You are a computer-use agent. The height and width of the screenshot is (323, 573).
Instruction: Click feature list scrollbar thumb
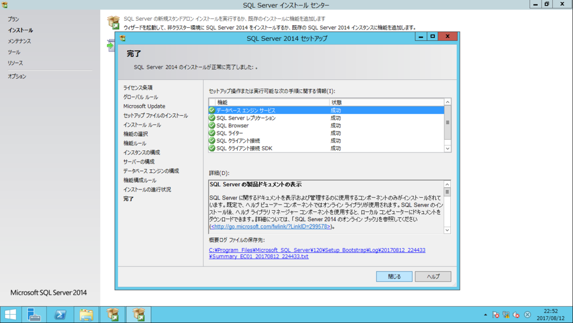447,122
